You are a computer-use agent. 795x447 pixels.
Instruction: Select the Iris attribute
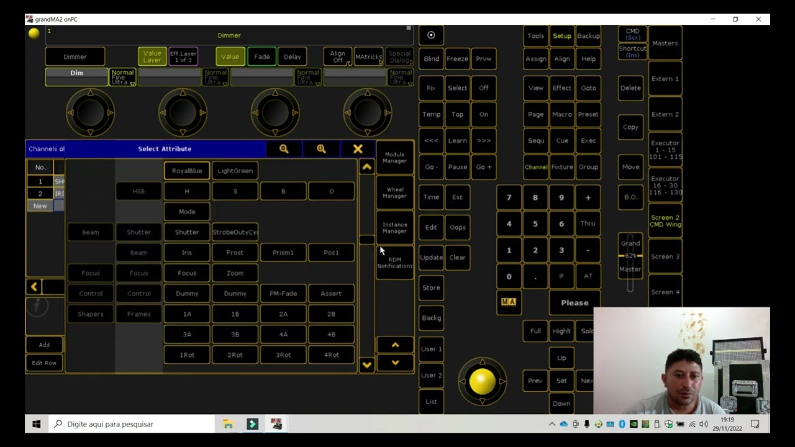click(187, 253)
